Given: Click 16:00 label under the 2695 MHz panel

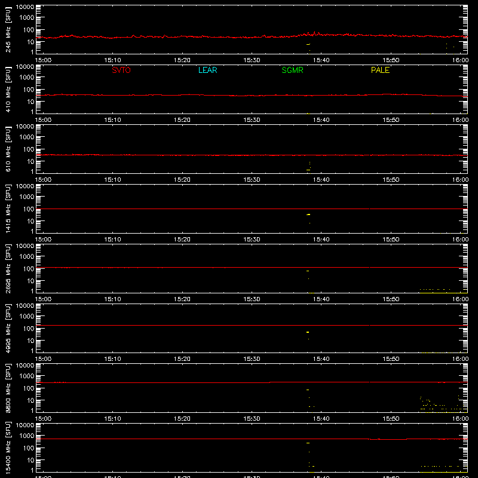Looking at the screenshot, I should (460, 299).
